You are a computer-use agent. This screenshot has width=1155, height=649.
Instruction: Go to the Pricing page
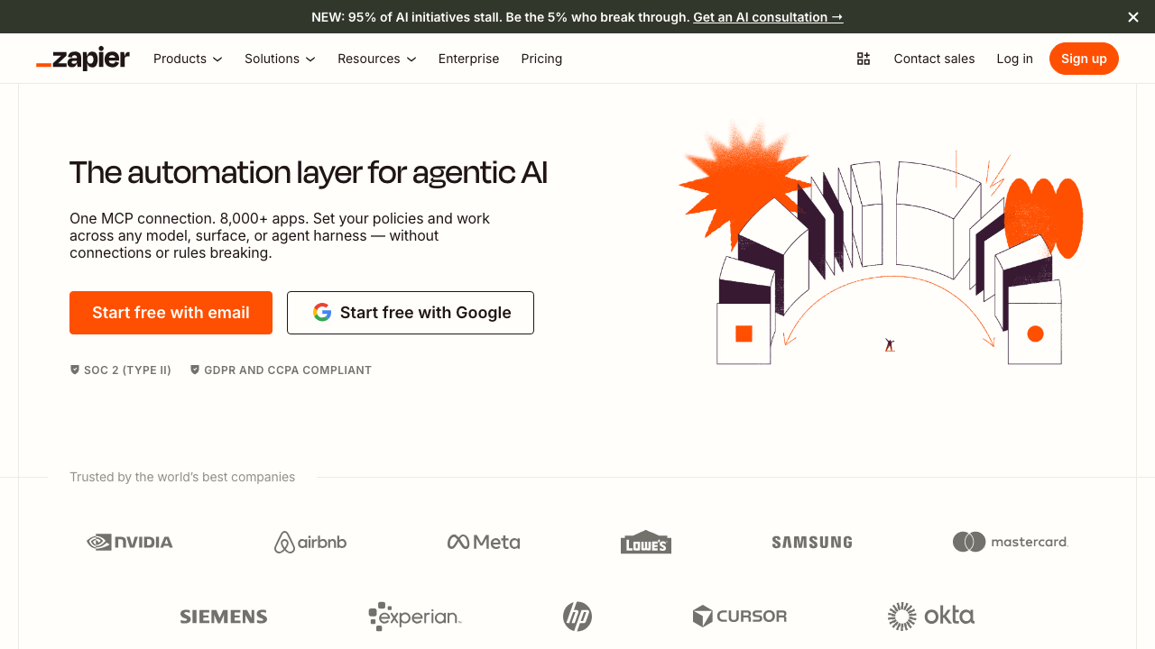541,59
